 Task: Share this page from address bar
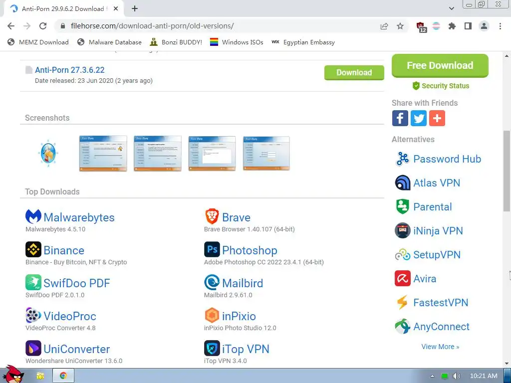pos(384,26)
